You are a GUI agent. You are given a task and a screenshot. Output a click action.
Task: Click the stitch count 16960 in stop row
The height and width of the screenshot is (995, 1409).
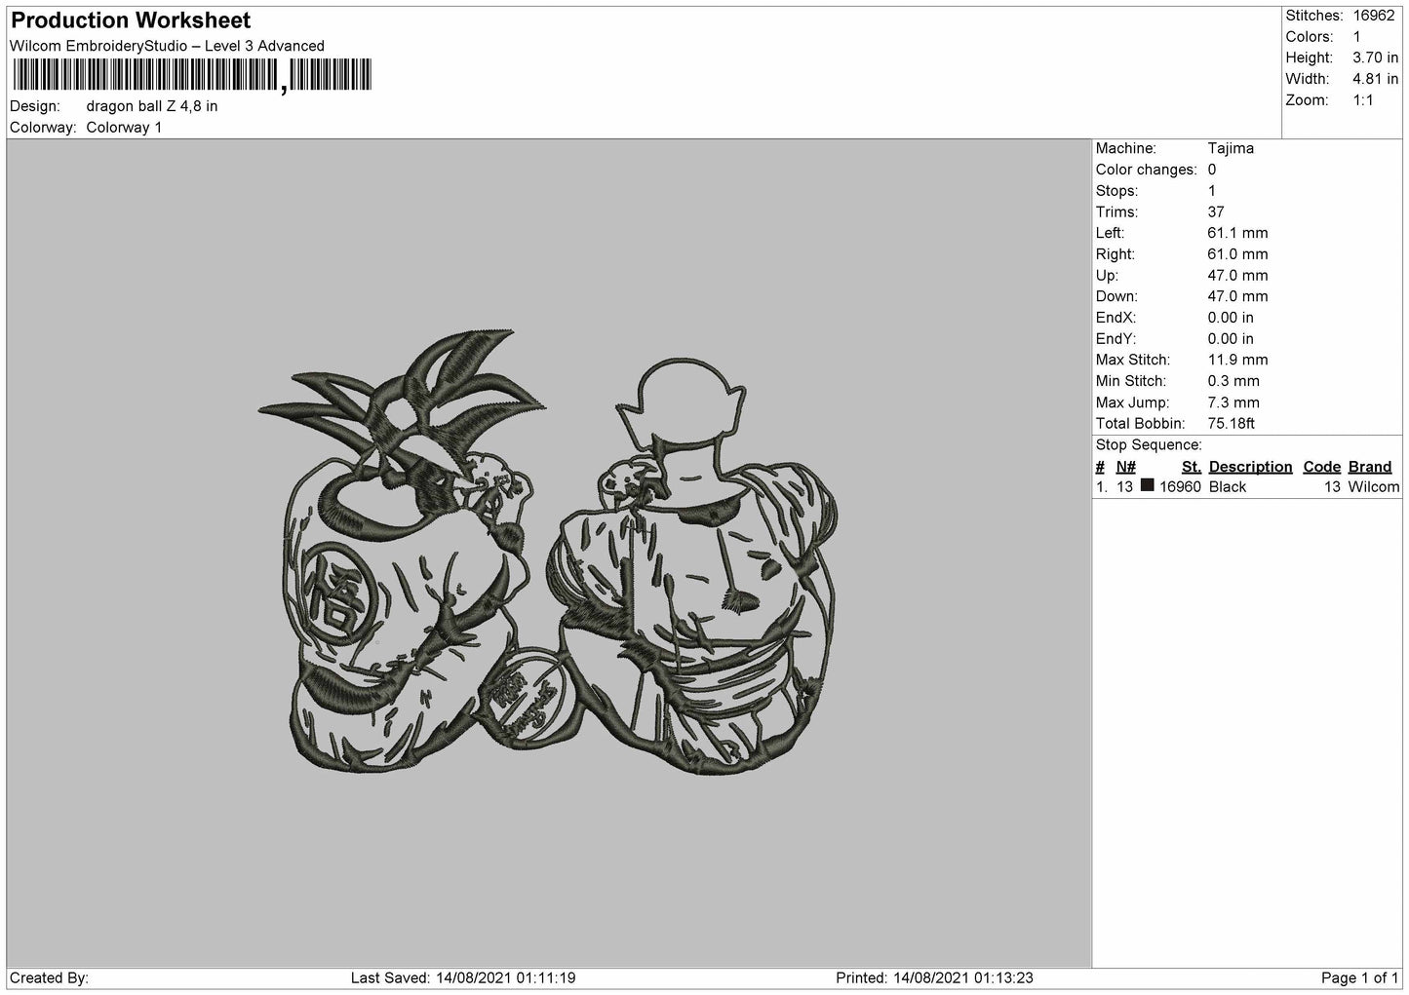point(1180,487)
